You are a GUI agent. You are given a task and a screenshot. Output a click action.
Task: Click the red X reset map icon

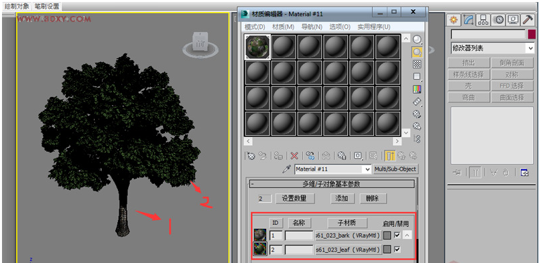(294, 156)
